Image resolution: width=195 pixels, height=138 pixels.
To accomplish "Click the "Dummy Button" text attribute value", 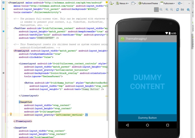I will click(90, 89).
